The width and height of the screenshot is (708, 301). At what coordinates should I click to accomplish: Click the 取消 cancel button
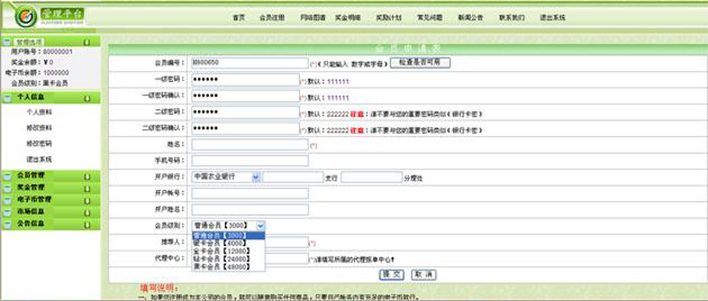point(424,275)
